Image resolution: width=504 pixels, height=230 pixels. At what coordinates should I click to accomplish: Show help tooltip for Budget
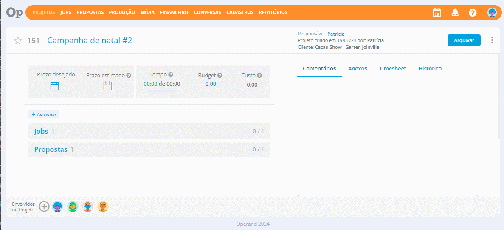[x=220, y=76]
